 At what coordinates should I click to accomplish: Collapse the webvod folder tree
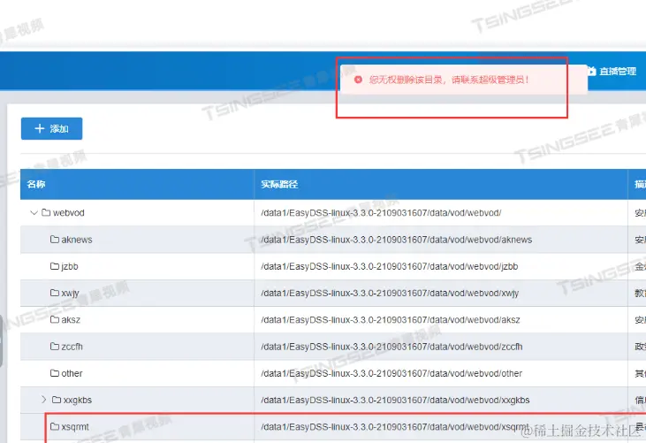click(x=34, y=212)
